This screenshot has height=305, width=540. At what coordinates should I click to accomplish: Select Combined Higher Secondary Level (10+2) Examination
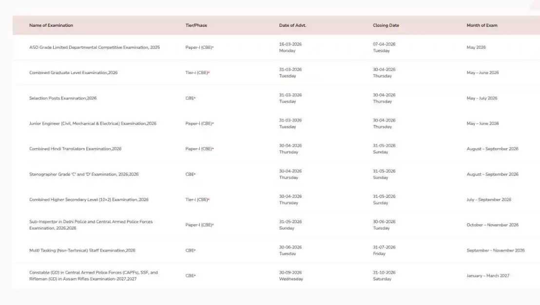click(89, 200)
